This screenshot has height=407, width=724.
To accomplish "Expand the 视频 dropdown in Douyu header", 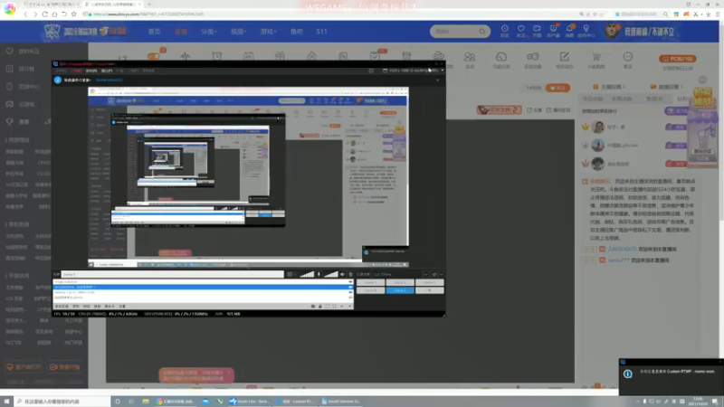I will coord(239,32).
